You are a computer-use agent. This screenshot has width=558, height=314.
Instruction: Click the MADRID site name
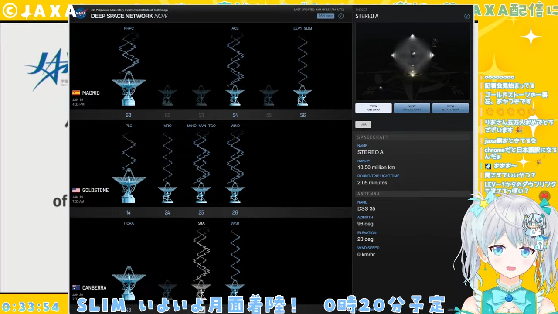point(91,93)
